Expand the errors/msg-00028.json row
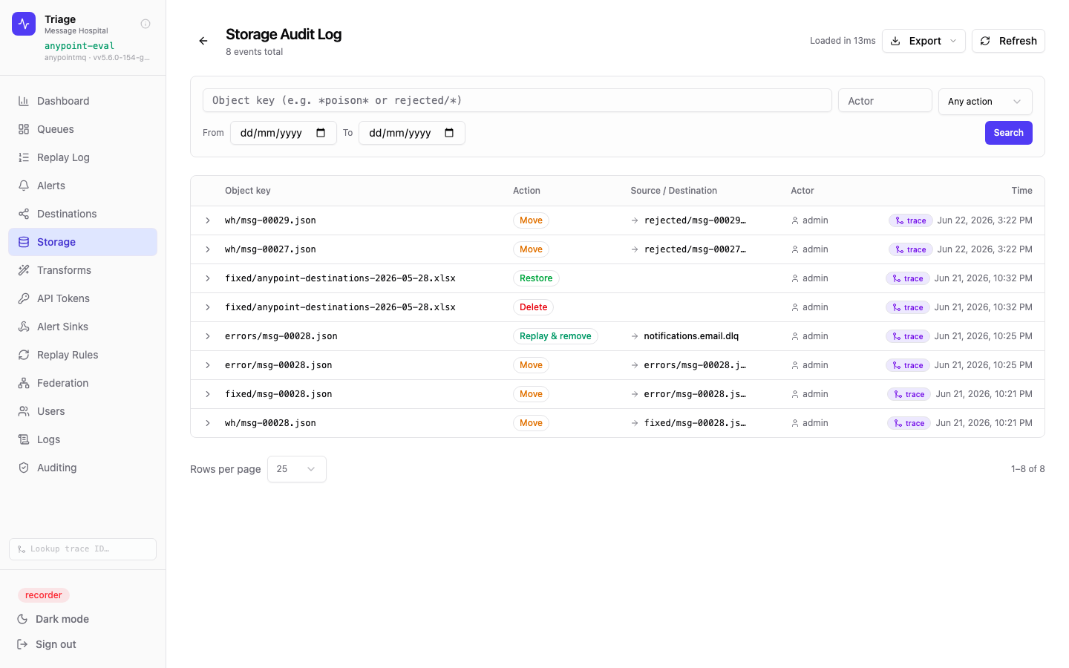Viewport: 1069px width, 668px height. click(208, 336)
